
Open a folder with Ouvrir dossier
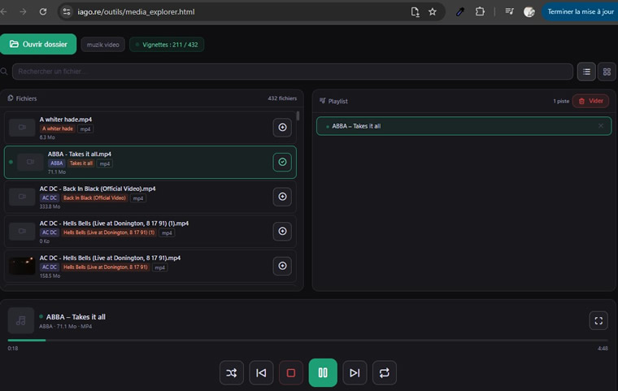(38, 44)
